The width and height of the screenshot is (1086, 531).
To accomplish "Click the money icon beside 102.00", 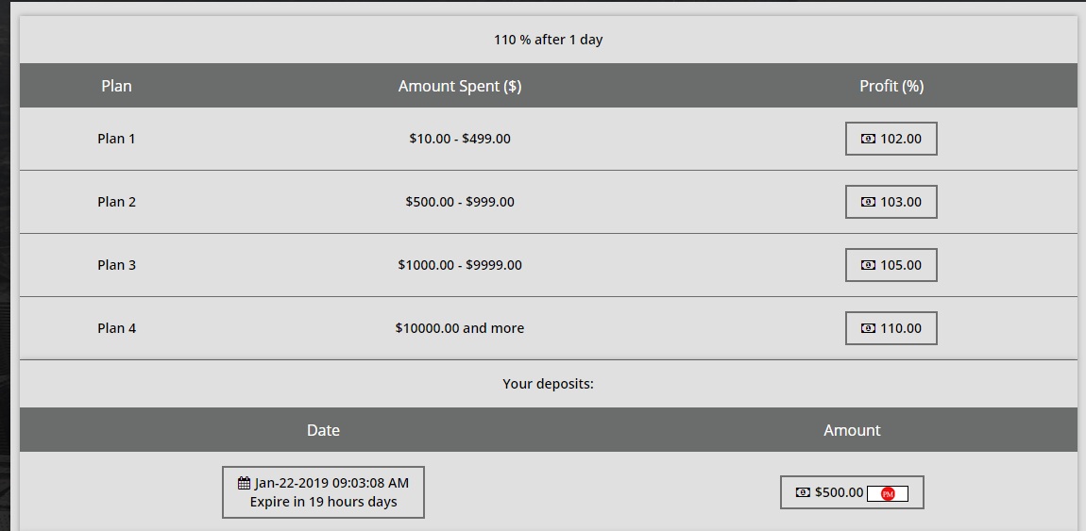I will coord(868,139).
